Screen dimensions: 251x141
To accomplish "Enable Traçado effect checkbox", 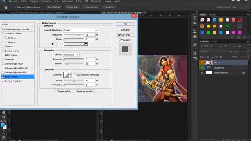I will [x=3, y=46].
